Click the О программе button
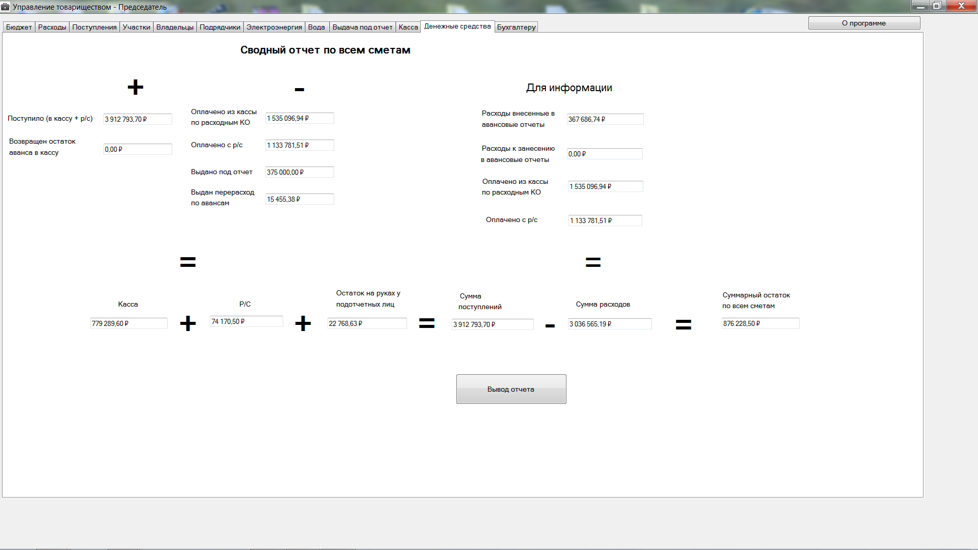 863,23
